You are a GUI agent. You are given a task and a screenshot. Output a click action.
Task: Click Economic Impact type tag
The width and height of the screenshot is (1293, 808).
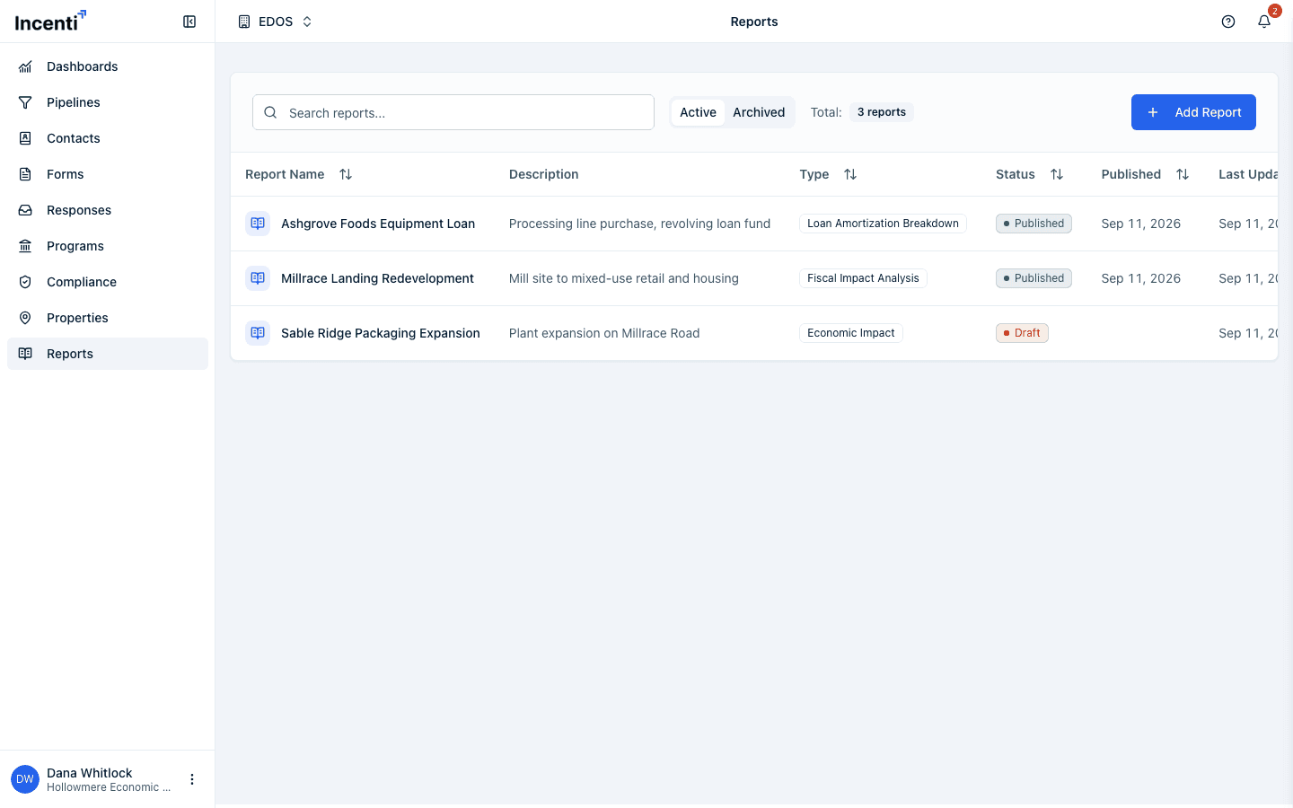coord(850,333)
